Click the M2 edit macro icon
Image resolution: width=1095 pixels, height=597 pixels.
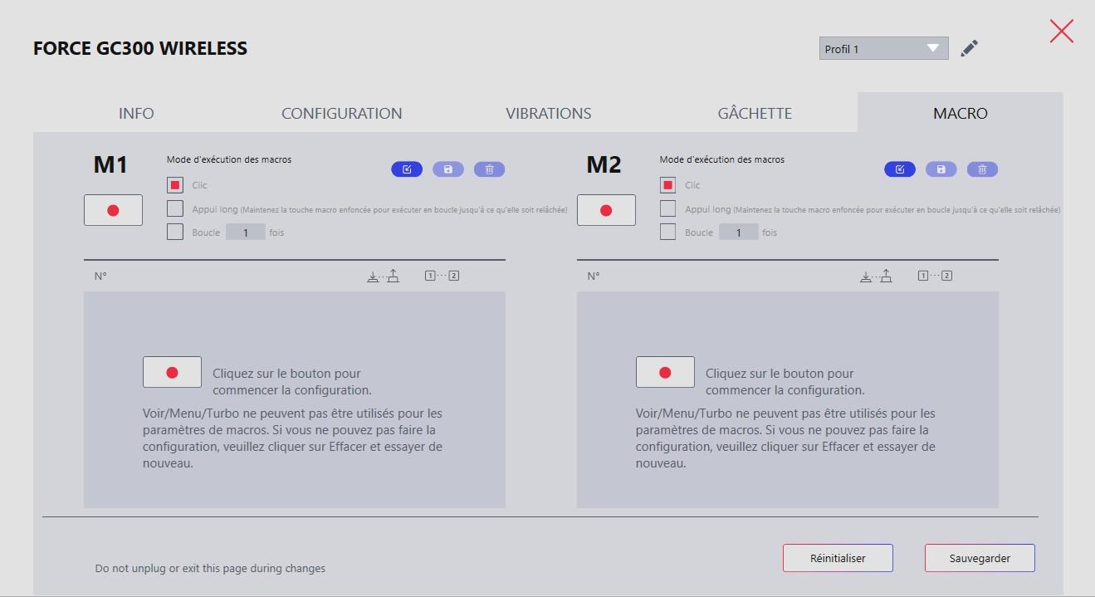[x=900, y=169]
